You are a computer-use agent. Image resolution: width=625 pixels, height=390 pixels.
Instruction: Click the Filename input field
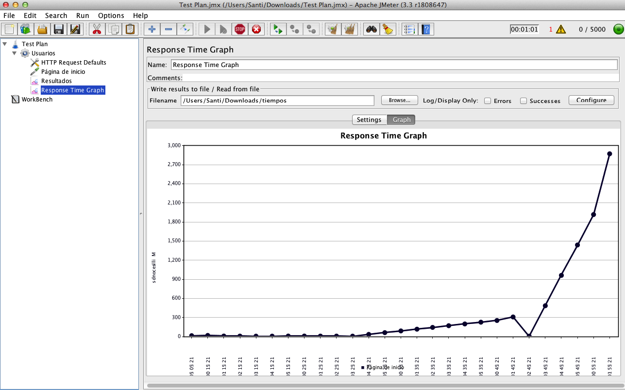(x=277, y=100)
